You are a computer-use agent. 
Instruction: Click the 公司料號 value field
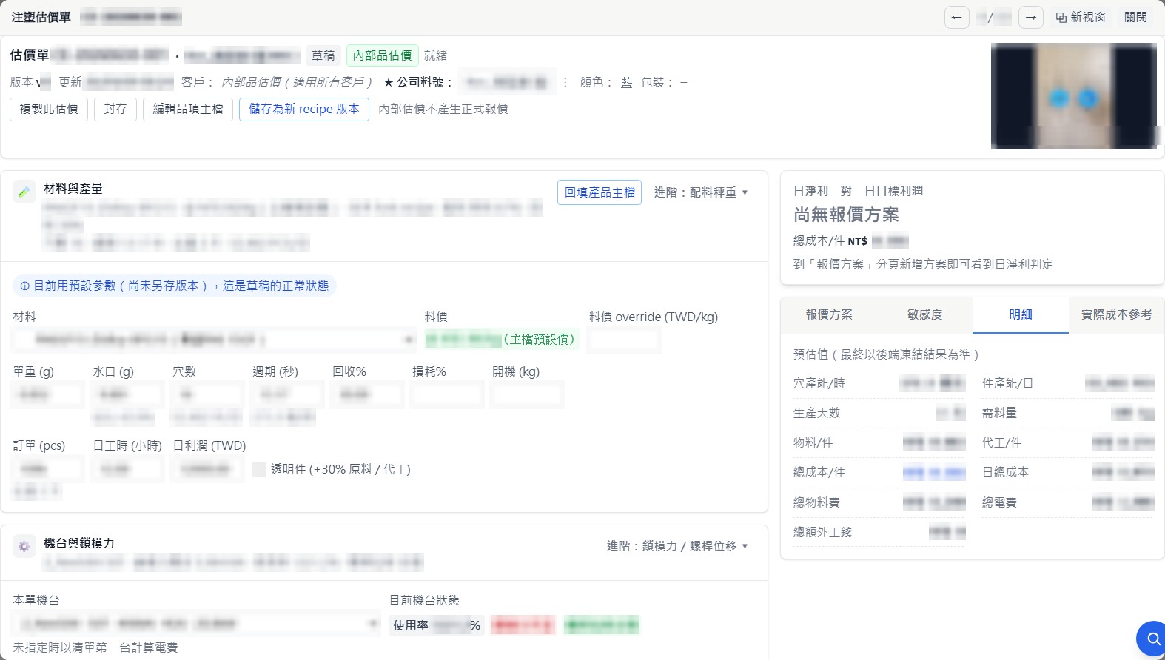pos(507,82)
